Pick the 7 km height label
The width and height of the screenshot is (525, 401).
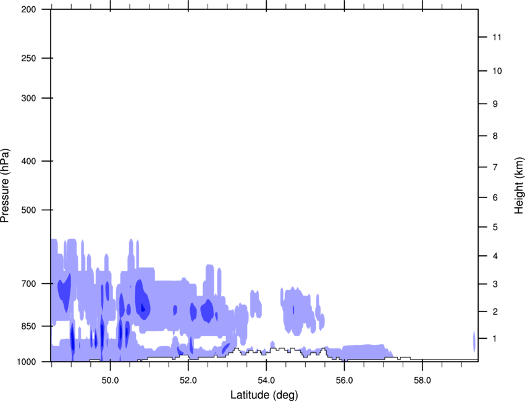pyautogui.click(x=495, y=167)
